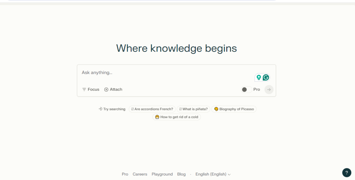Image resolution: width=355 pixels, height=180 pixels.
Task: Click the Attach plus circle icon
Action: 106,90
